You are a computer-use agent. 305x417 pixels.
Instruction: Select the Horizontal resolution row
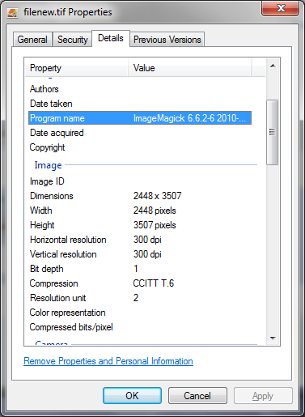pos(140,240)
